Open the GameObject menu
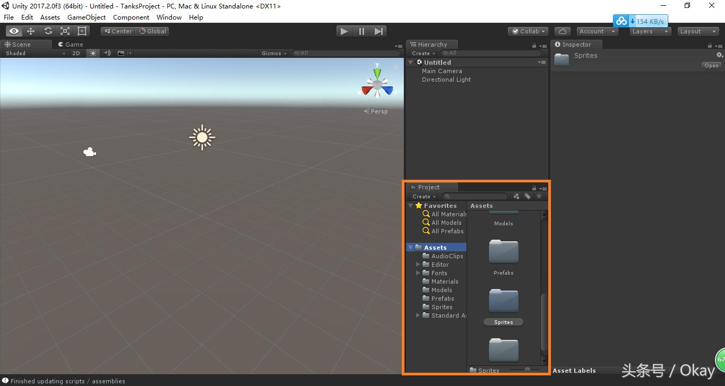The image size is (725, 386). click(86, 17)
